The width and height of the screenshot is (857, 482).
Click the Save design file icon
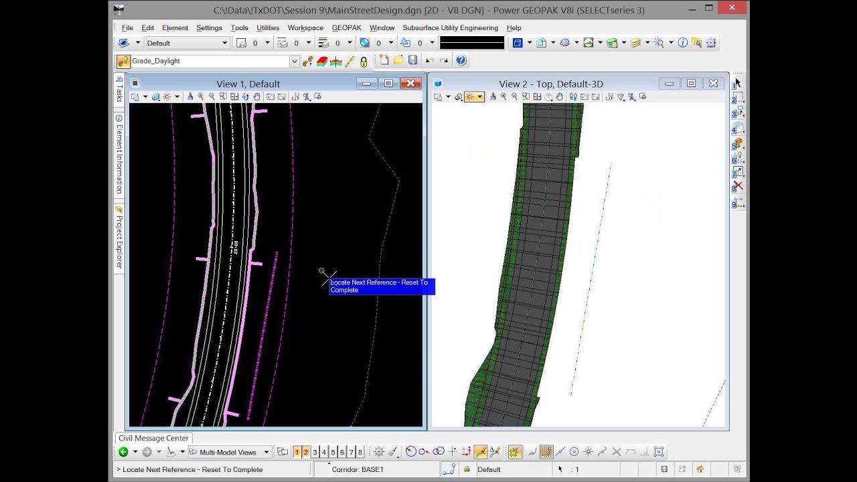[412, 60]
